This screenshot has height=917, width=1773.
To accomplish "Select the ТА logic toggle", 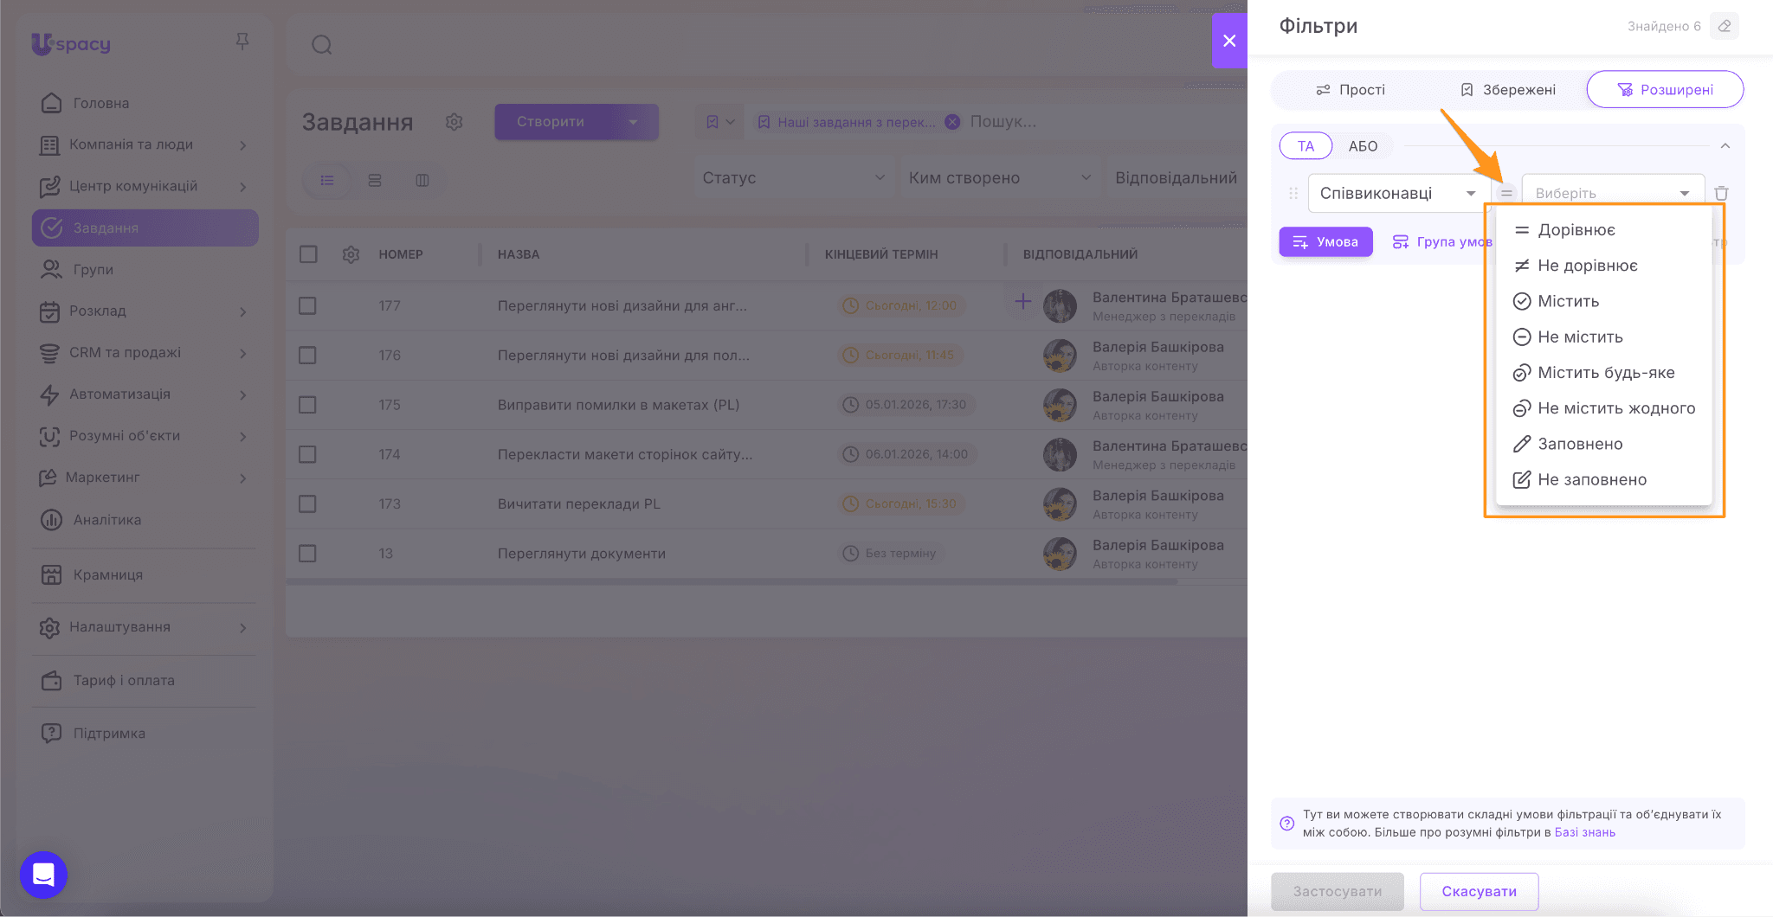I will point(1306,146).
